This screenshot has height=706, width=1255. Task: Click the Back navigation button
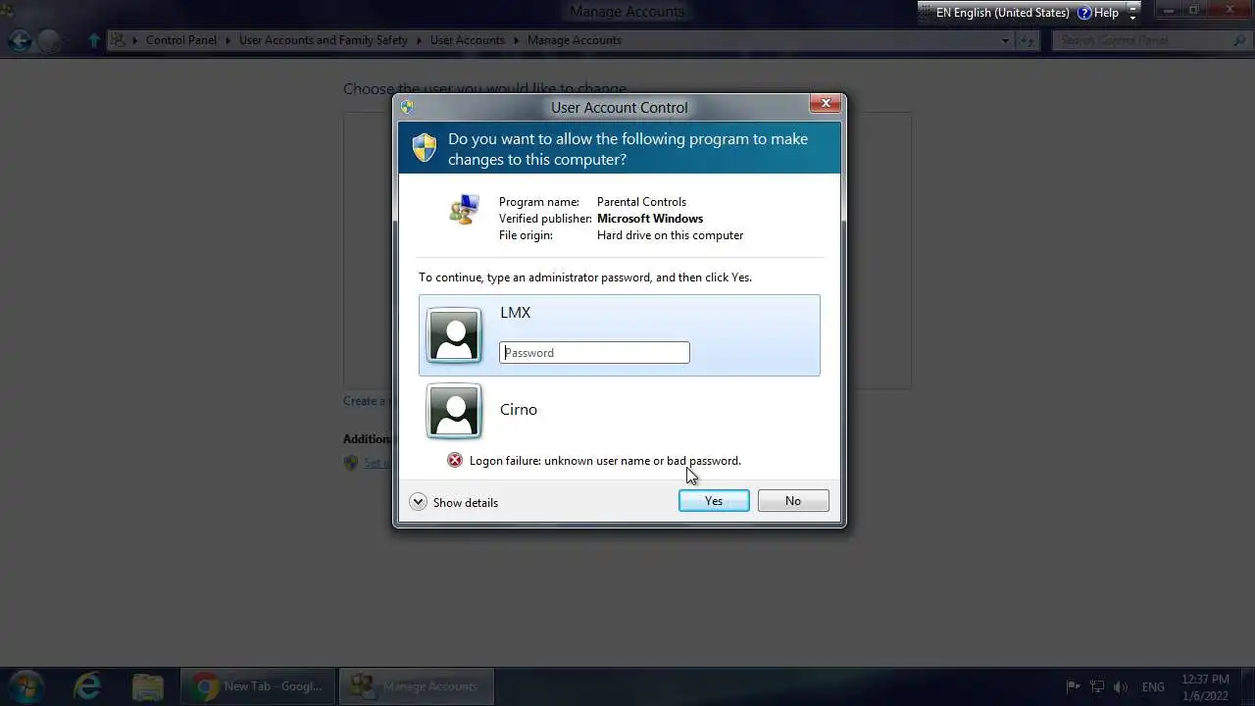(20, 40)
